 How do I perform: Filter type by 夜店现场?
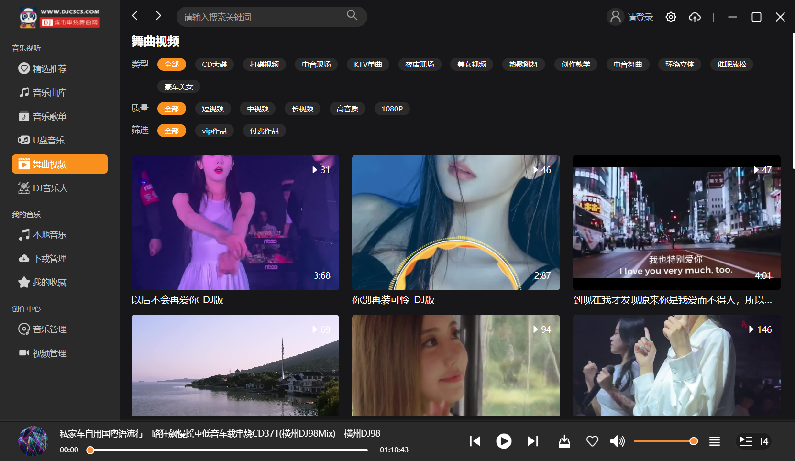(x=420, y=64)
